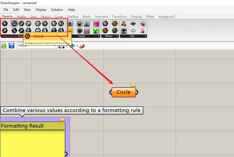Expand the Util panel with its plus button
Image resolution: width=234 pixels, height=157 pixels.
[x=146, y=36]
